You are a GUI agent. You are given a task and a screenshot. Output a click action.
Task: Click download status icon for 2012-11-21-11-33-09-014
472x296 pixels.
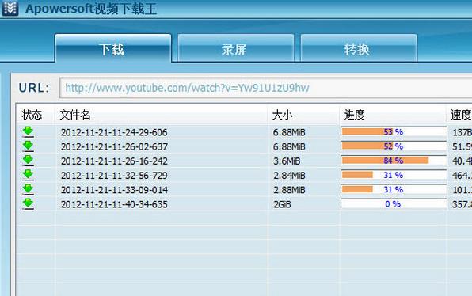coord(28,189)
